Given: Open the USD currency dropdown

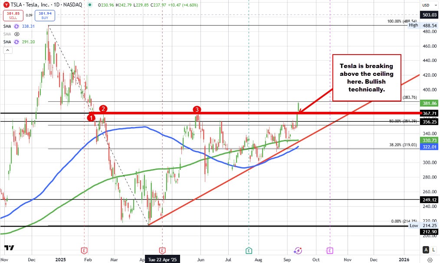Looking at the screenshot, I should [429, 5].
